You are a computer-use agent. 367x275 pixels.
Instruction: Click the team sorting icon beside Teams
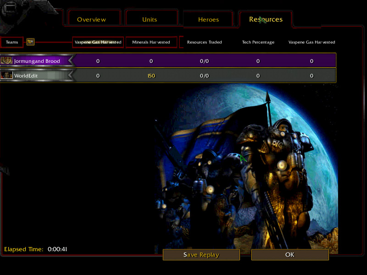30,42
